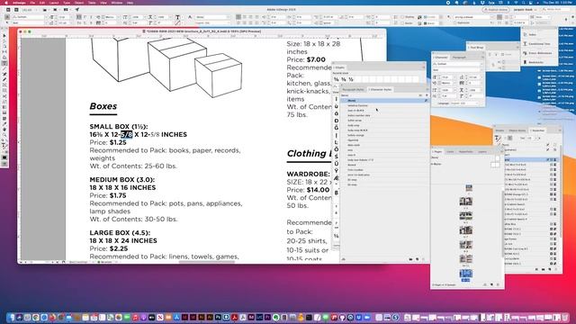Switch to Object Styles tab
576x324 pixels.
point(517,130)
